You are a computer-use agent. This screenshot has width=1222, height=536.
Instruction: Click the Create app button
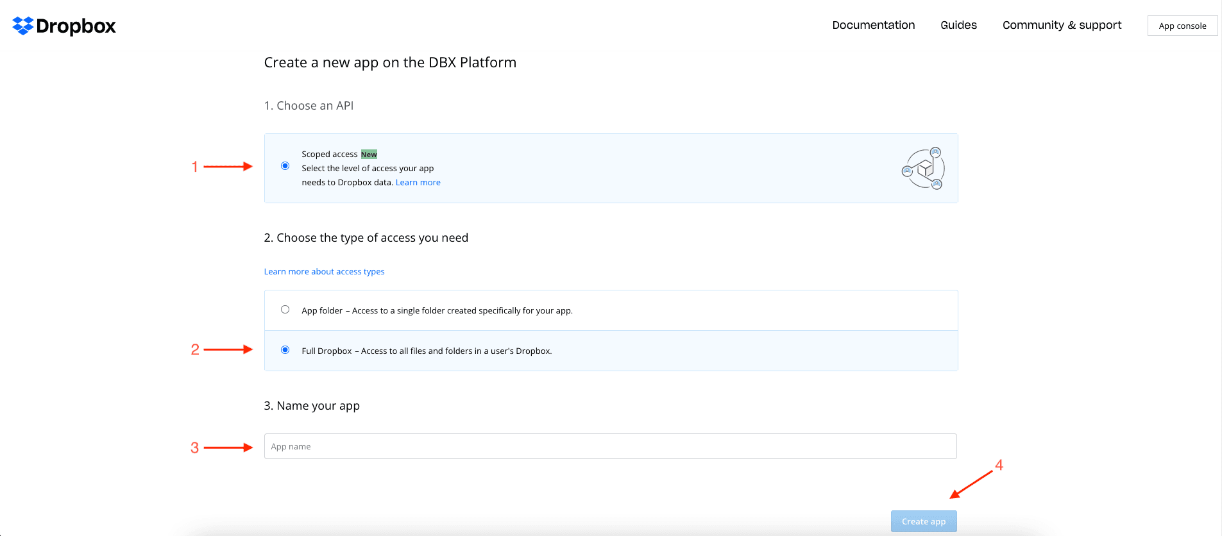924,521
